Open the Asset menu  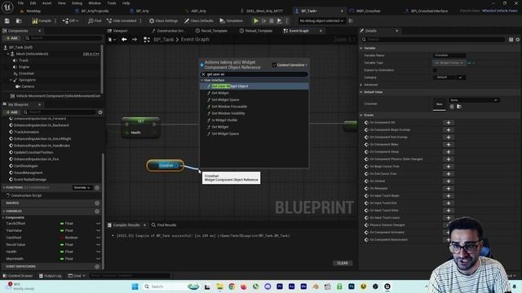click(x=47, y=3)
